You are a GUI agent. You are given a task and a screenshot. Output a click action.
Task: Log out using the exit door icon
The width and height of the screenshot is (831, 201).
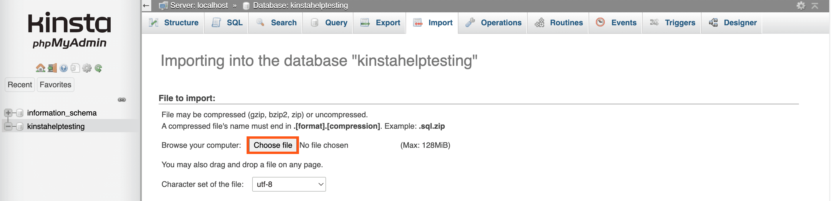[x=51, y=68]
